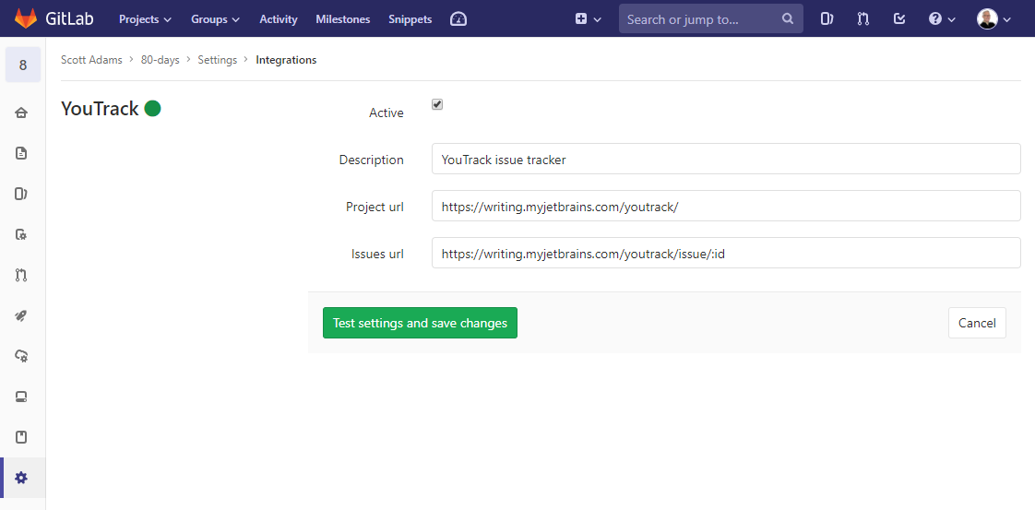The image size is (1035, 510).
Task: Open Snippets from the top bar
Action: pos(410,19)
